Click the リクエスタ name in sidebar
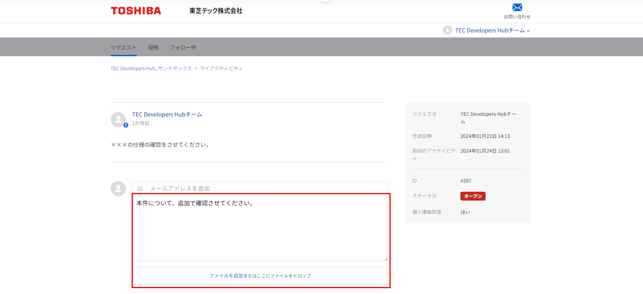The width and height of the screenshot is (643, 294). tap(488, 118)
